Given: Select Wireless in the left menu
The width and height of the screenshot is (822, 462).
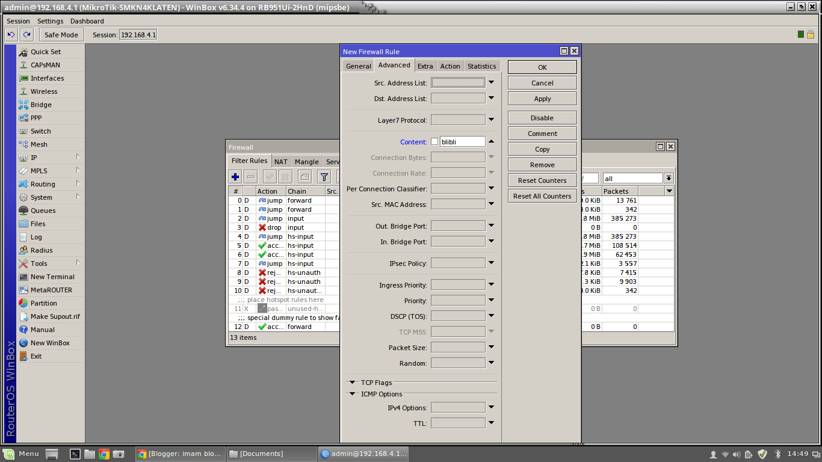Looking at the screenshot, I should [44, 91].
